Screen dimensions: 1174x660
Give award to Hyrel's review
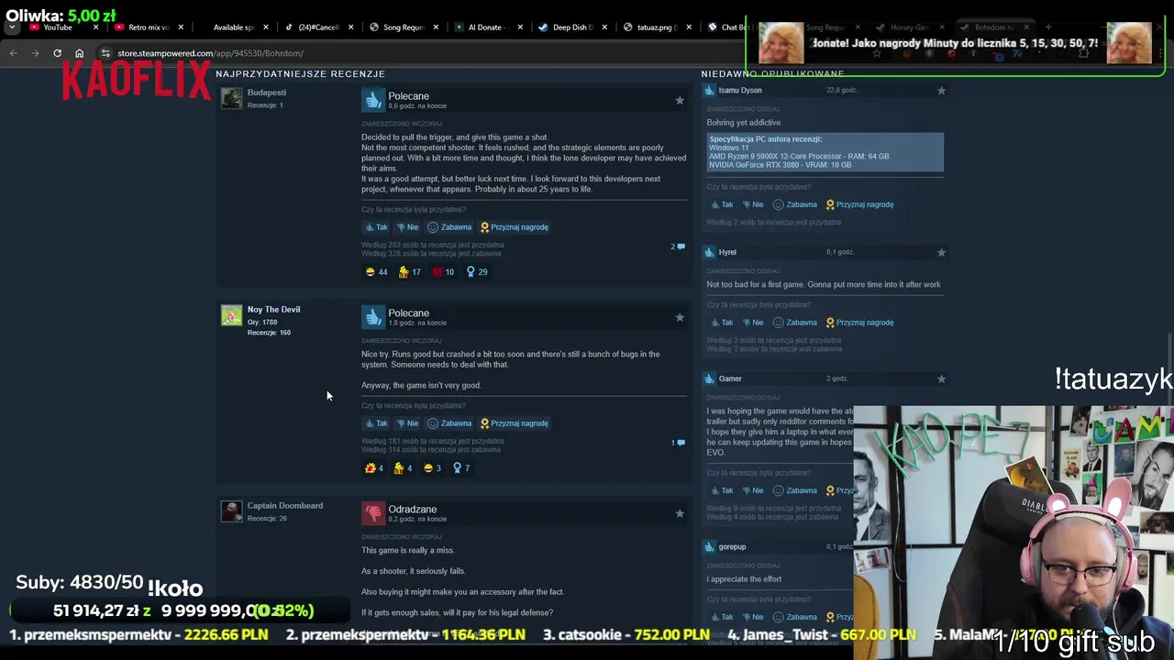pos(859,323)
